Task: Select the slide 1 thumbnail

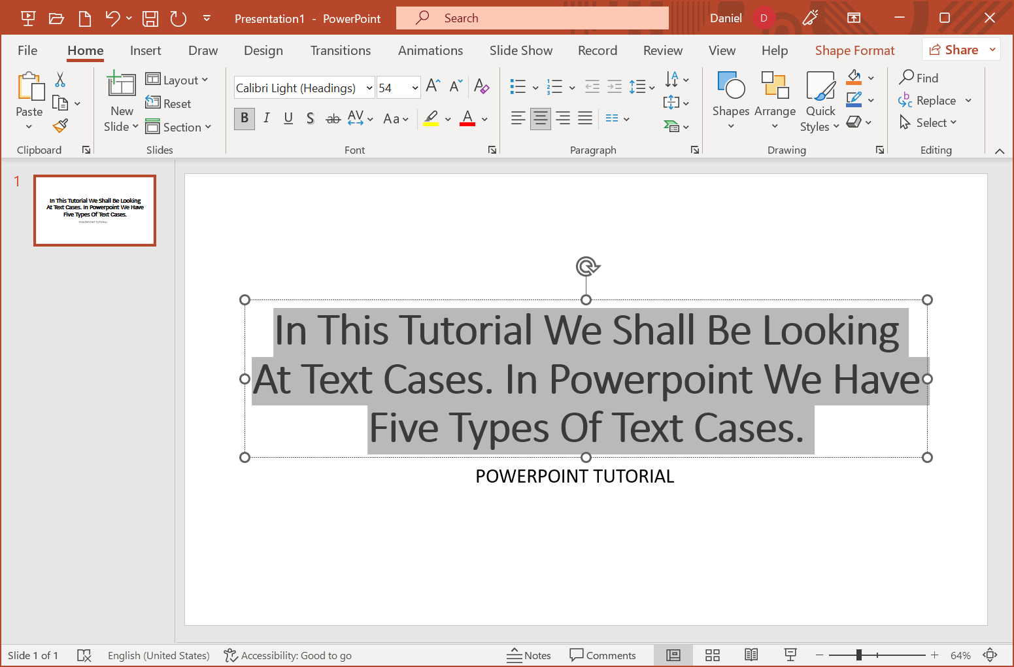Action: pos(94,210)
